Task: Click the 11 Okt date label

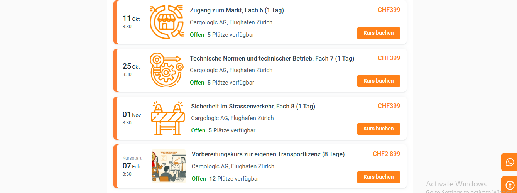Action: (x=131, y=19)
